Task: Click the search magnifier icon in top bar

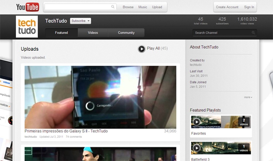Action: pos(113,7)
